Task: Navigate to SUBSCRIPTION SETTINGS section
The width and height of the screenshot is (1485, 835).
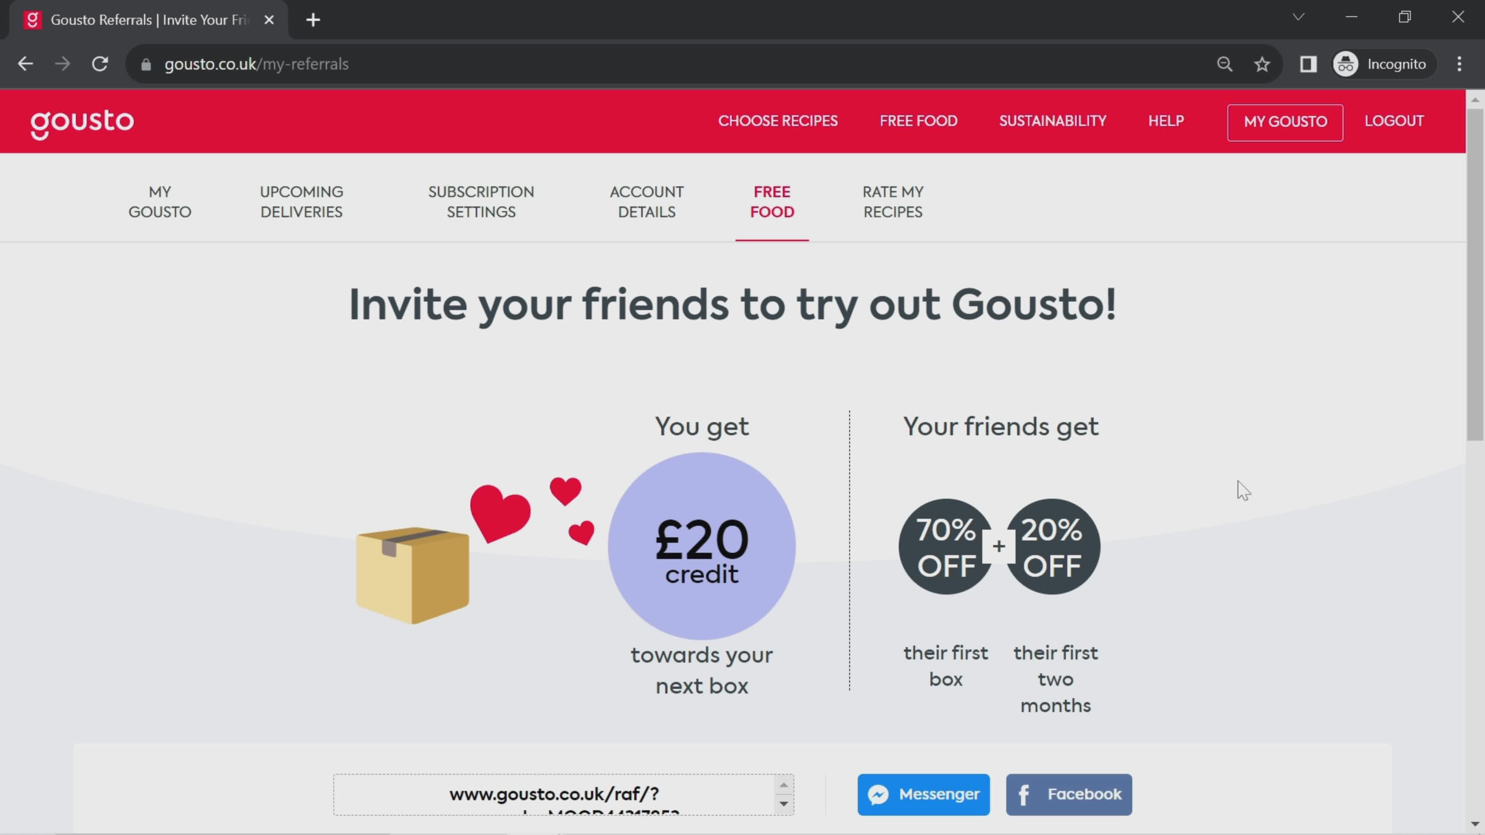Action: click(480, 202)
